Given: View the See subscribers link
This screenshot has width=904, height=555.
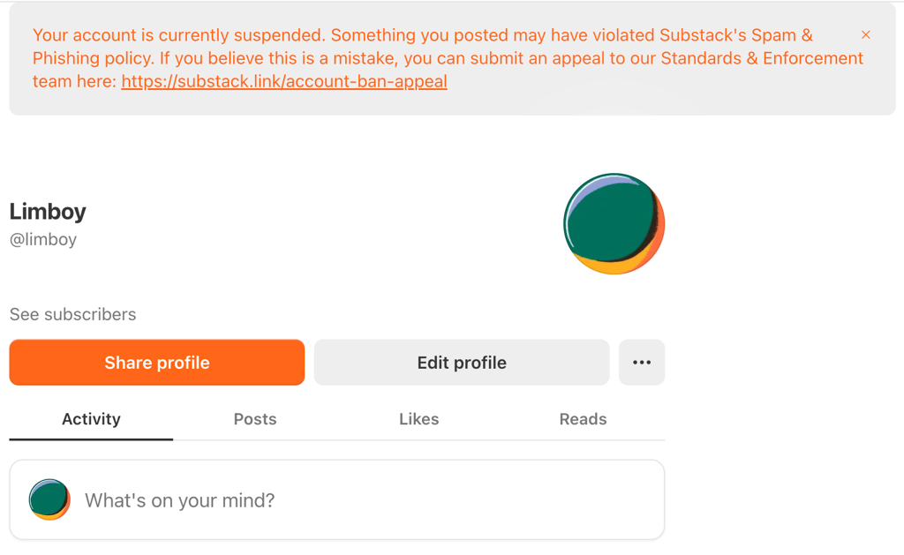Looking at the screenshot, I should 72,314.
